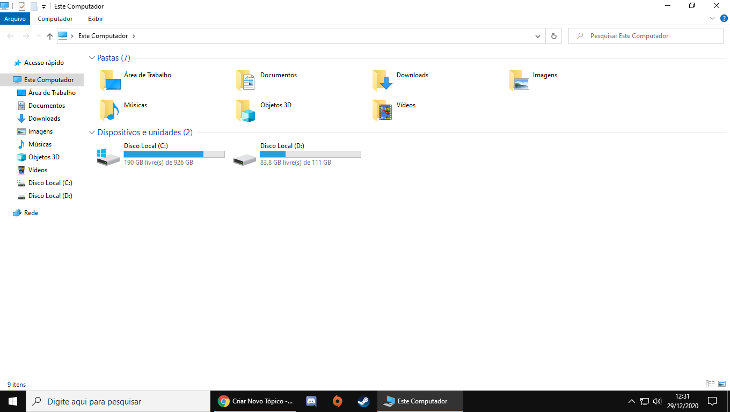
Task: Click the Acesso rápido star icon
Action: (18, 63)
